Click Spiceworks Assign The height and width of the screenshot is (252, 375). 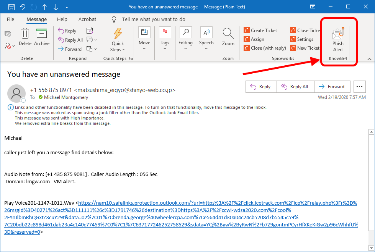tap(254, 39)
